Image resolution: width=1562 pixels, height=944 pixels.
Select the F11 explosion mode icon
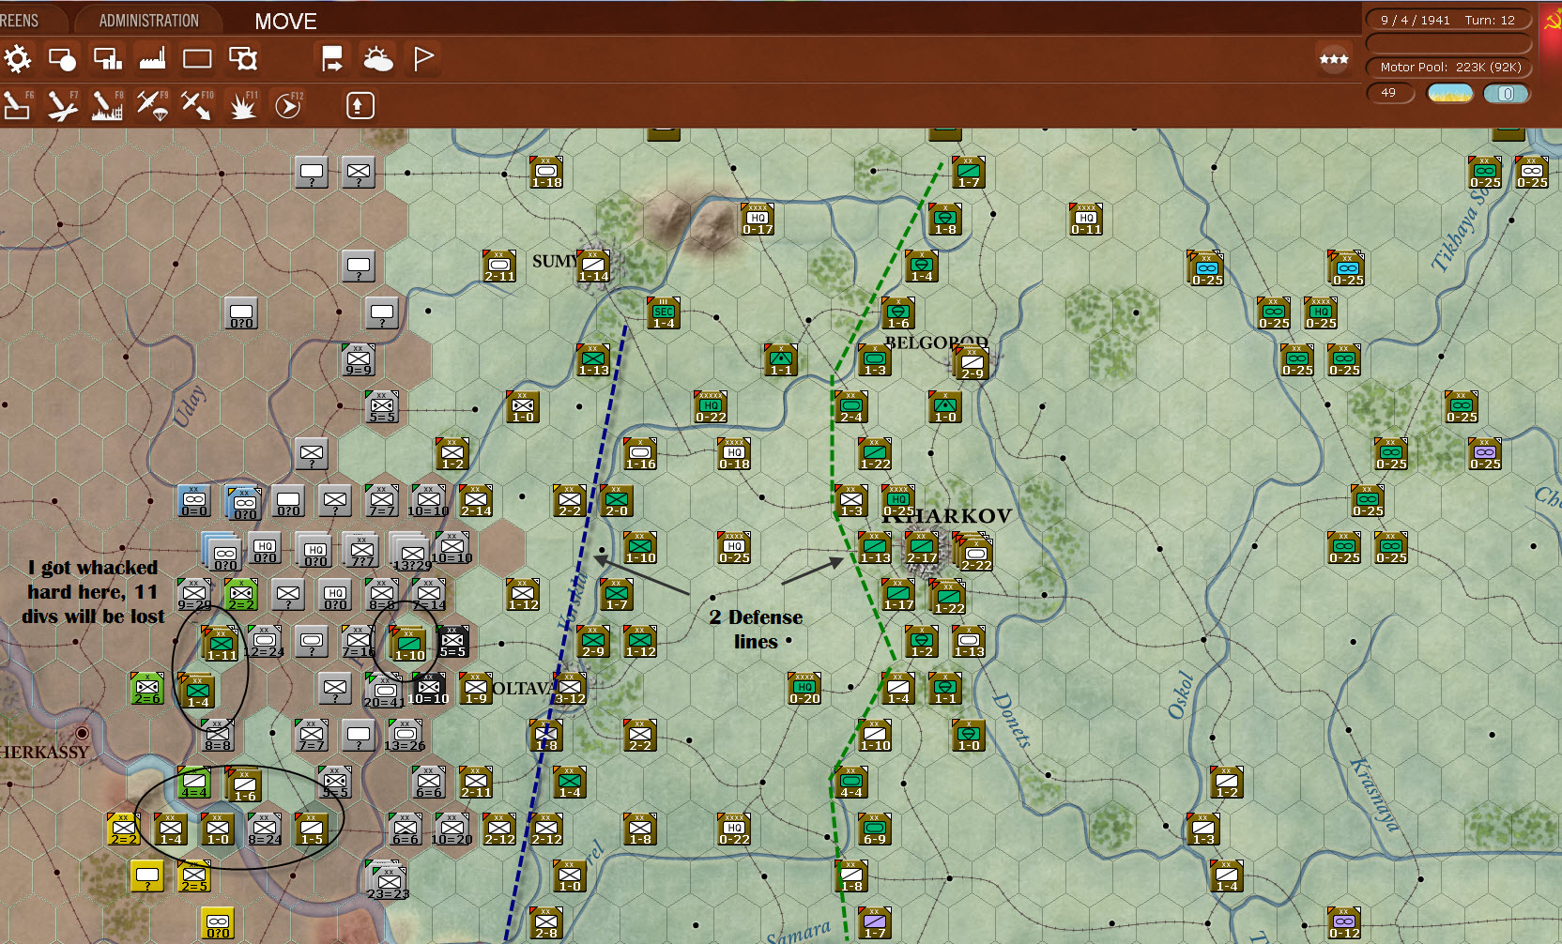coord(242,105)
